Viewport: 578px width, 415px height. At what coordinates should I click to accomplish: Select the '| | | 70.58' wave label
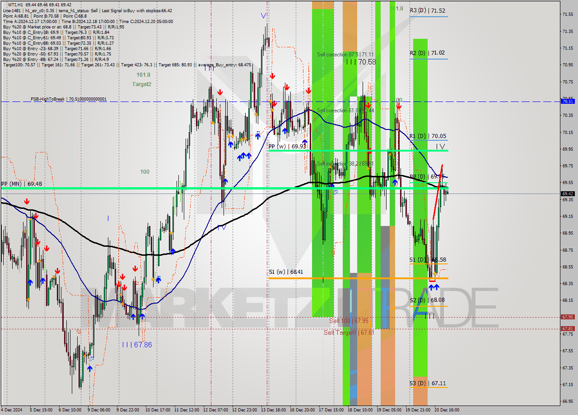361,62
